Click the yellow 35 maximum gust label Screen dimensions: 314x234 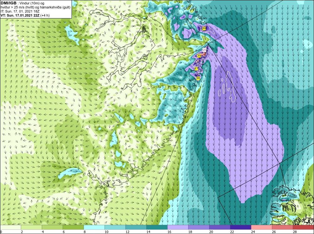(x=199, y=55)
